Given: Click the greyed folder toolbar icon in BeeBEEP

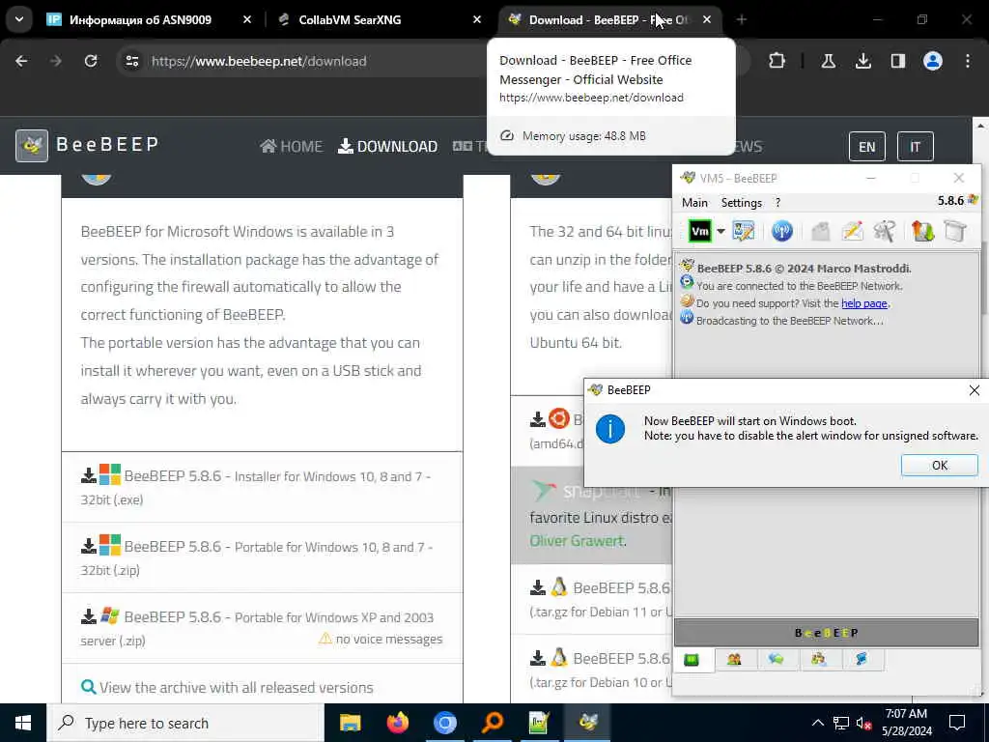Looking at the screenshot, I should [x=820, y=231].
